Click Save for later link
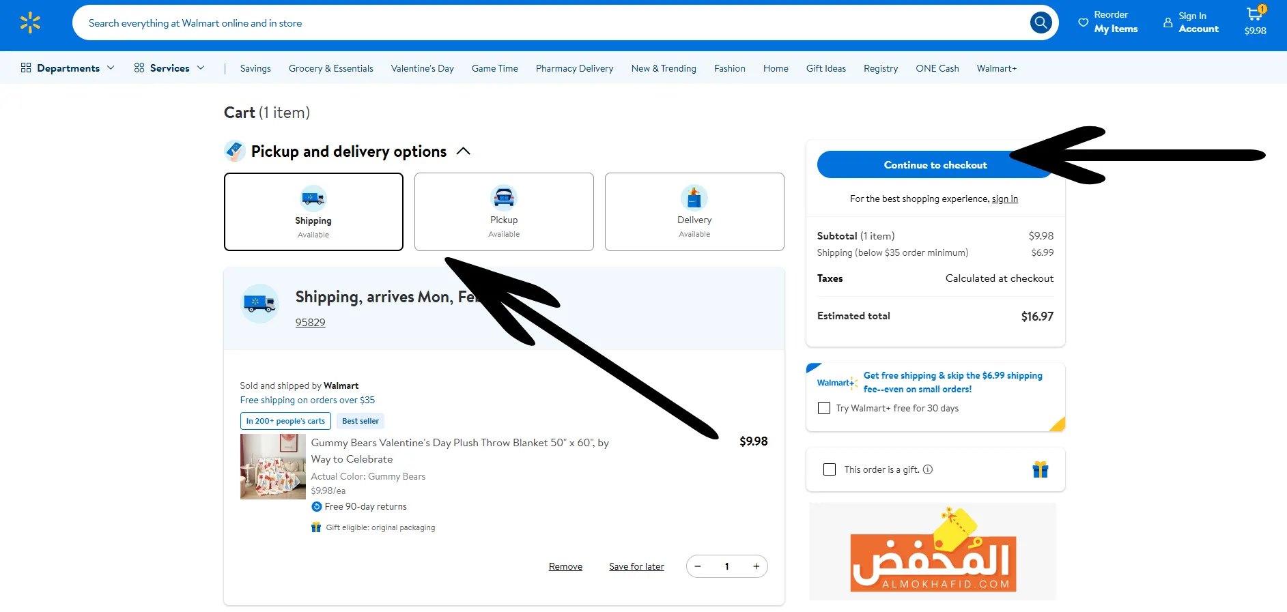The image size is (1287, 612). point(636,566)
